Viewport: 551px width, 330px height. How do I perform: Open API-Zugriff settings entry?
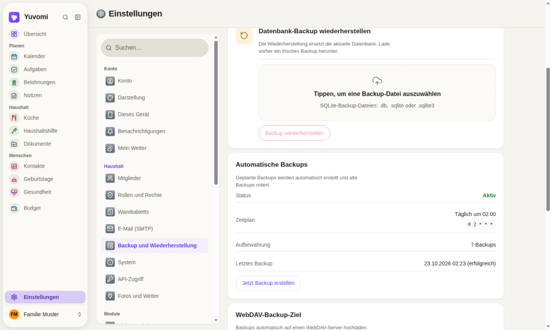pyautogui.click(x=154, y=279)
